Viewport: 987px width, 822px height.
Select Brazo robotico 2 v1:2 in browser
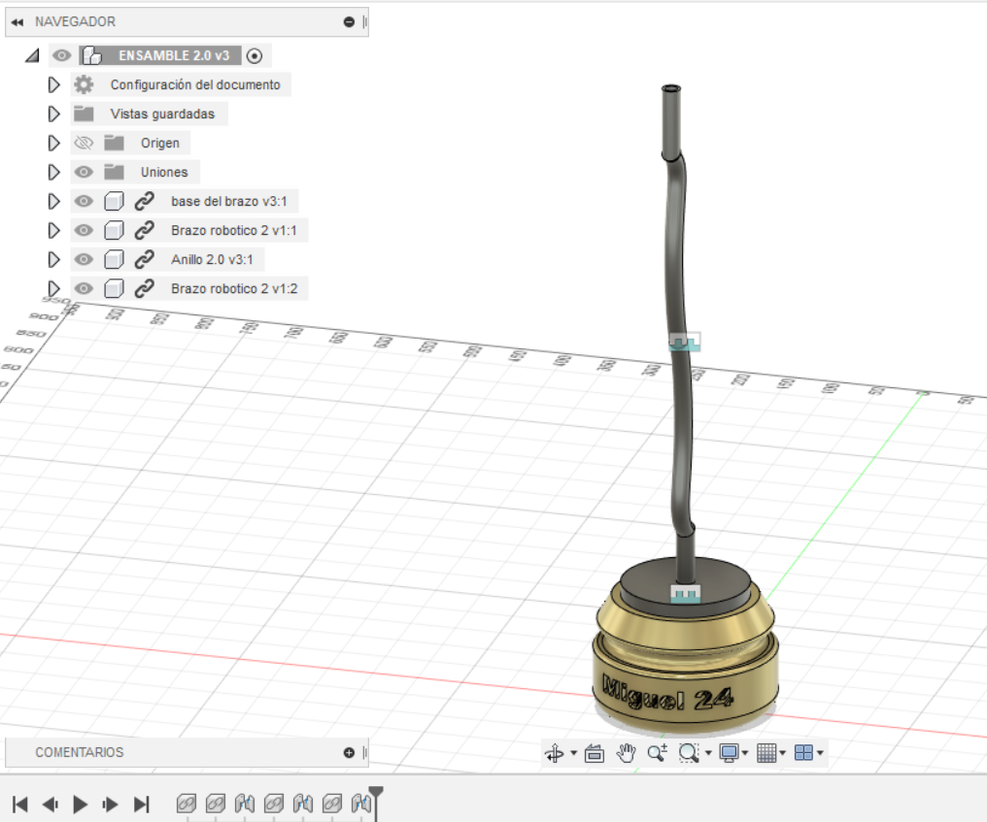tap(233, 288)
